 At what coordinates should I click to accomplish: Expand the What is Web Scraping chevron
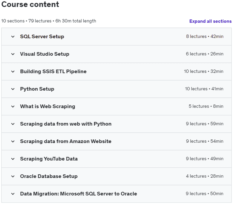coord(13,106)
